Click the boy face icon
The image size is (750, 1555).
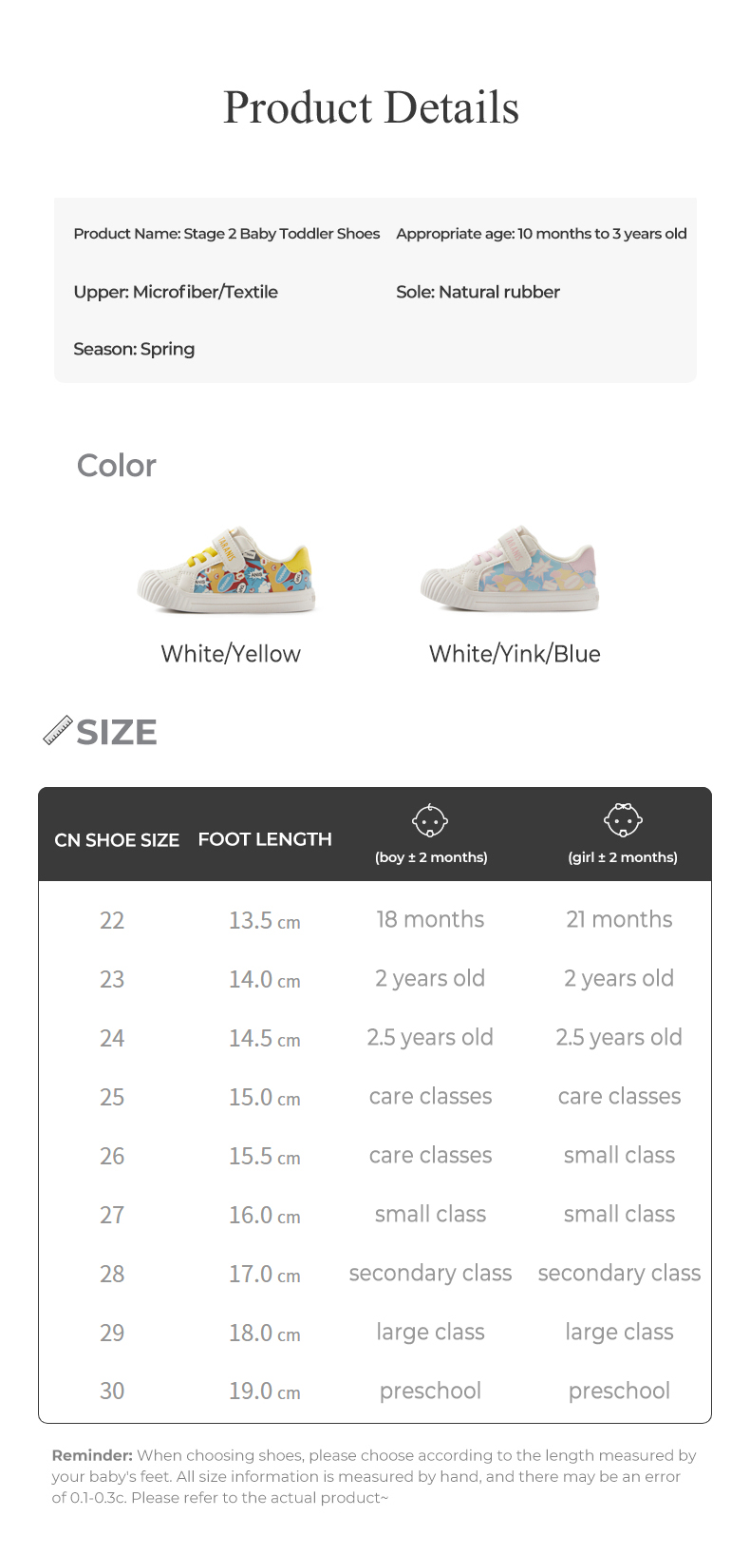[x=430, y=820]
